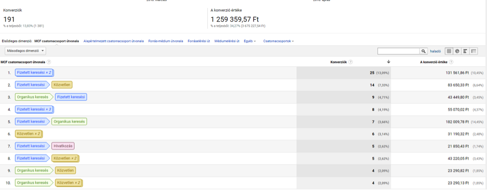Viewport: 487px width, 190px height.
Task: Select Médiumelérési út dimension
Action: (x=227, y=41)
